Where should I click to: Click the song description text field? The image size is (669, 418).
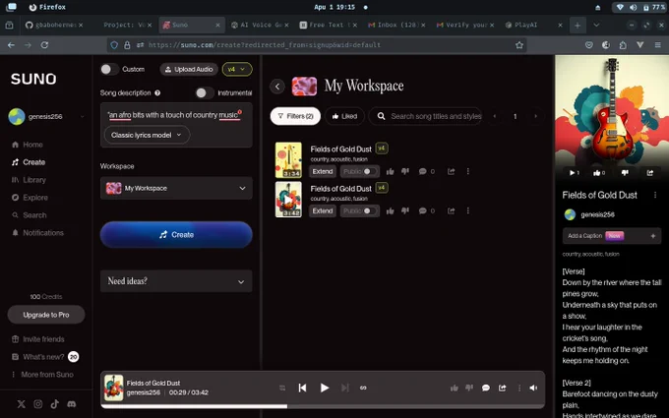click(x=176, y=115)
